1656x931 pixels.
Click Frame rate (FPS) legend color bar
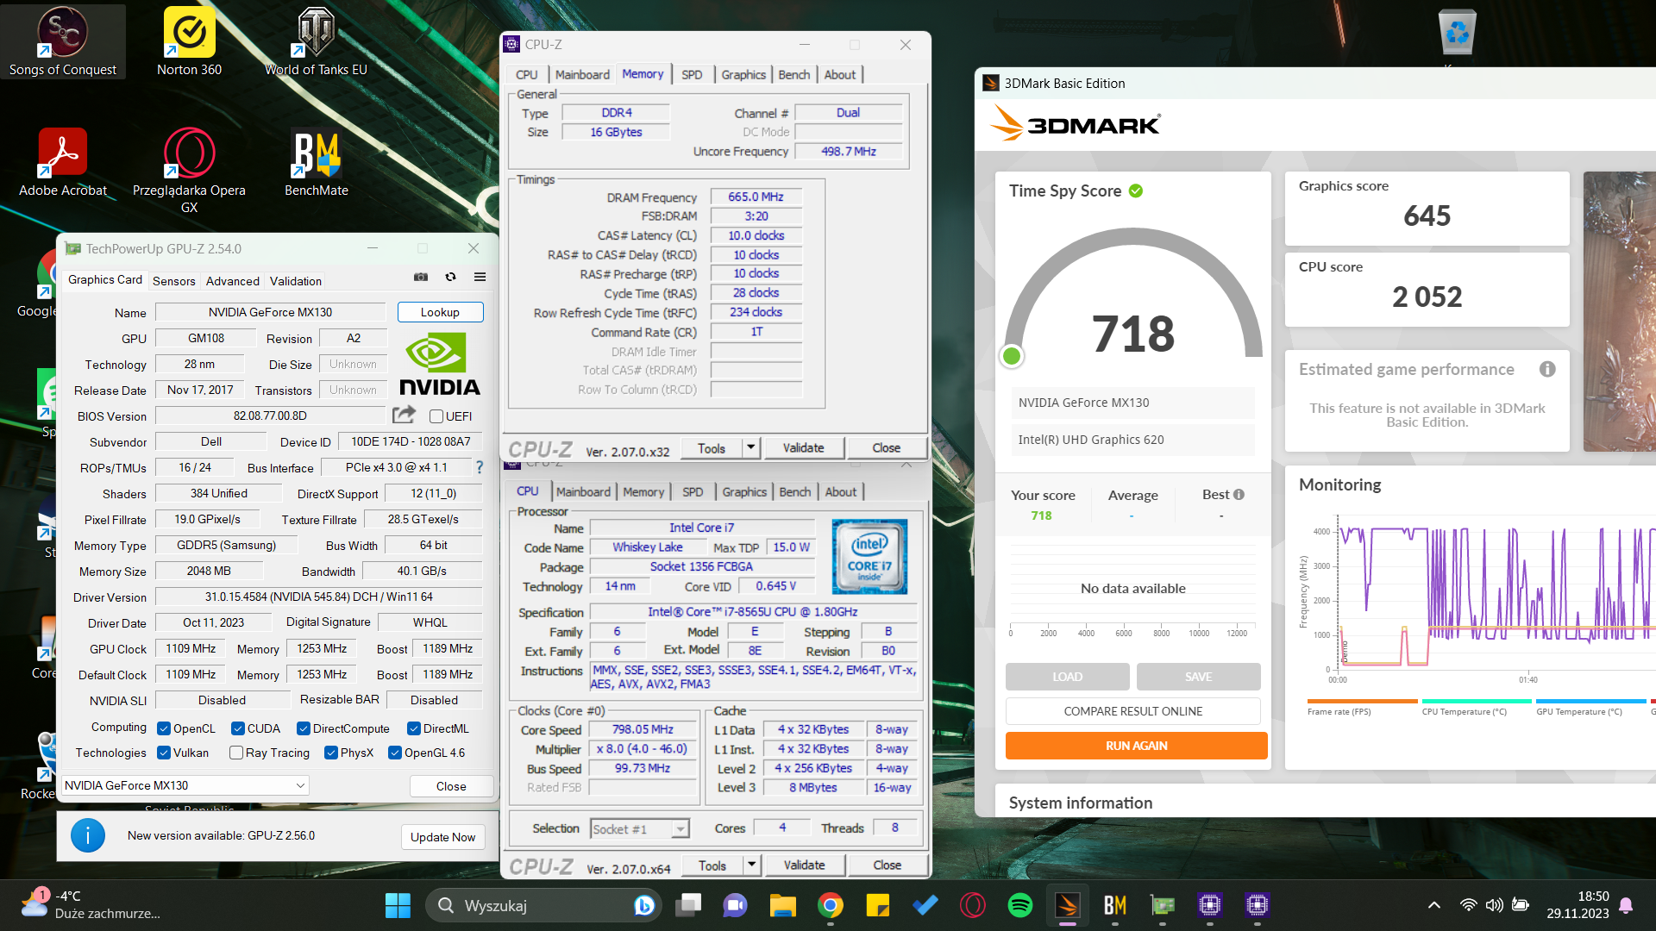[1362, 701]
